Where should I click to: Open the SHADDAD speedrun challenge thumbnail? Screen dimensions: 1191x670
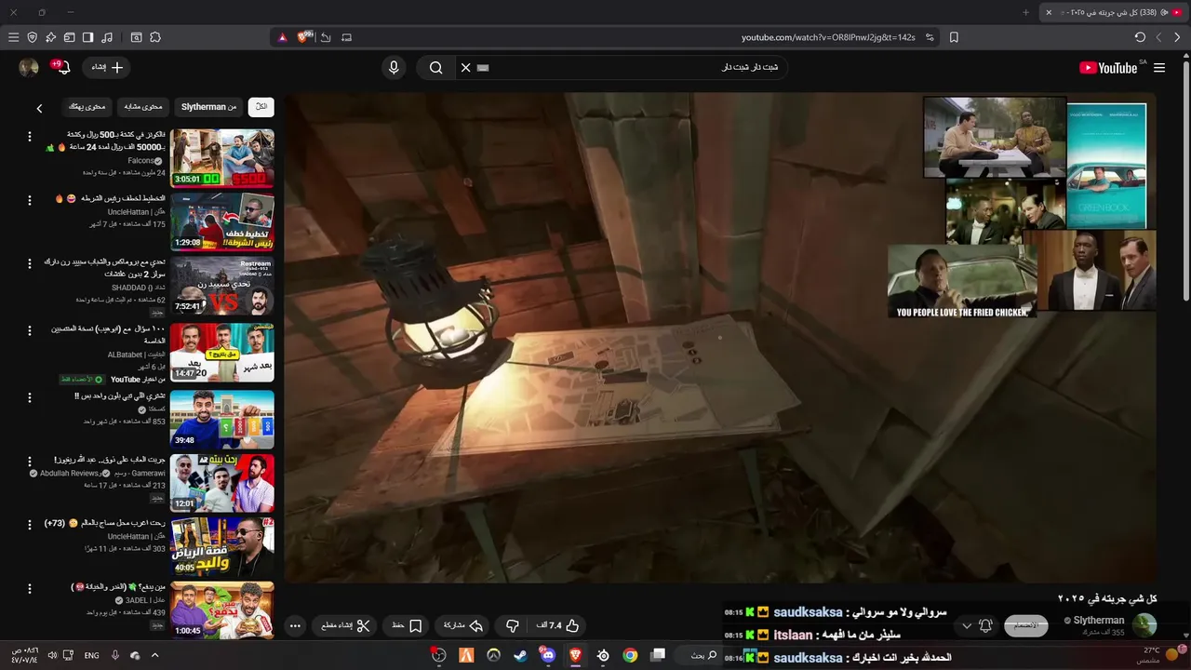tap(221, 287)
